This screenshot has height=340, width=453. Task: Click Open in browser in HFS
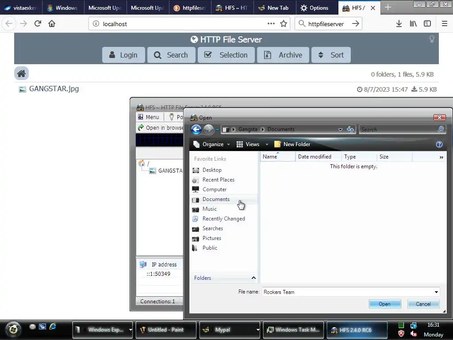(x=160, y=127)
